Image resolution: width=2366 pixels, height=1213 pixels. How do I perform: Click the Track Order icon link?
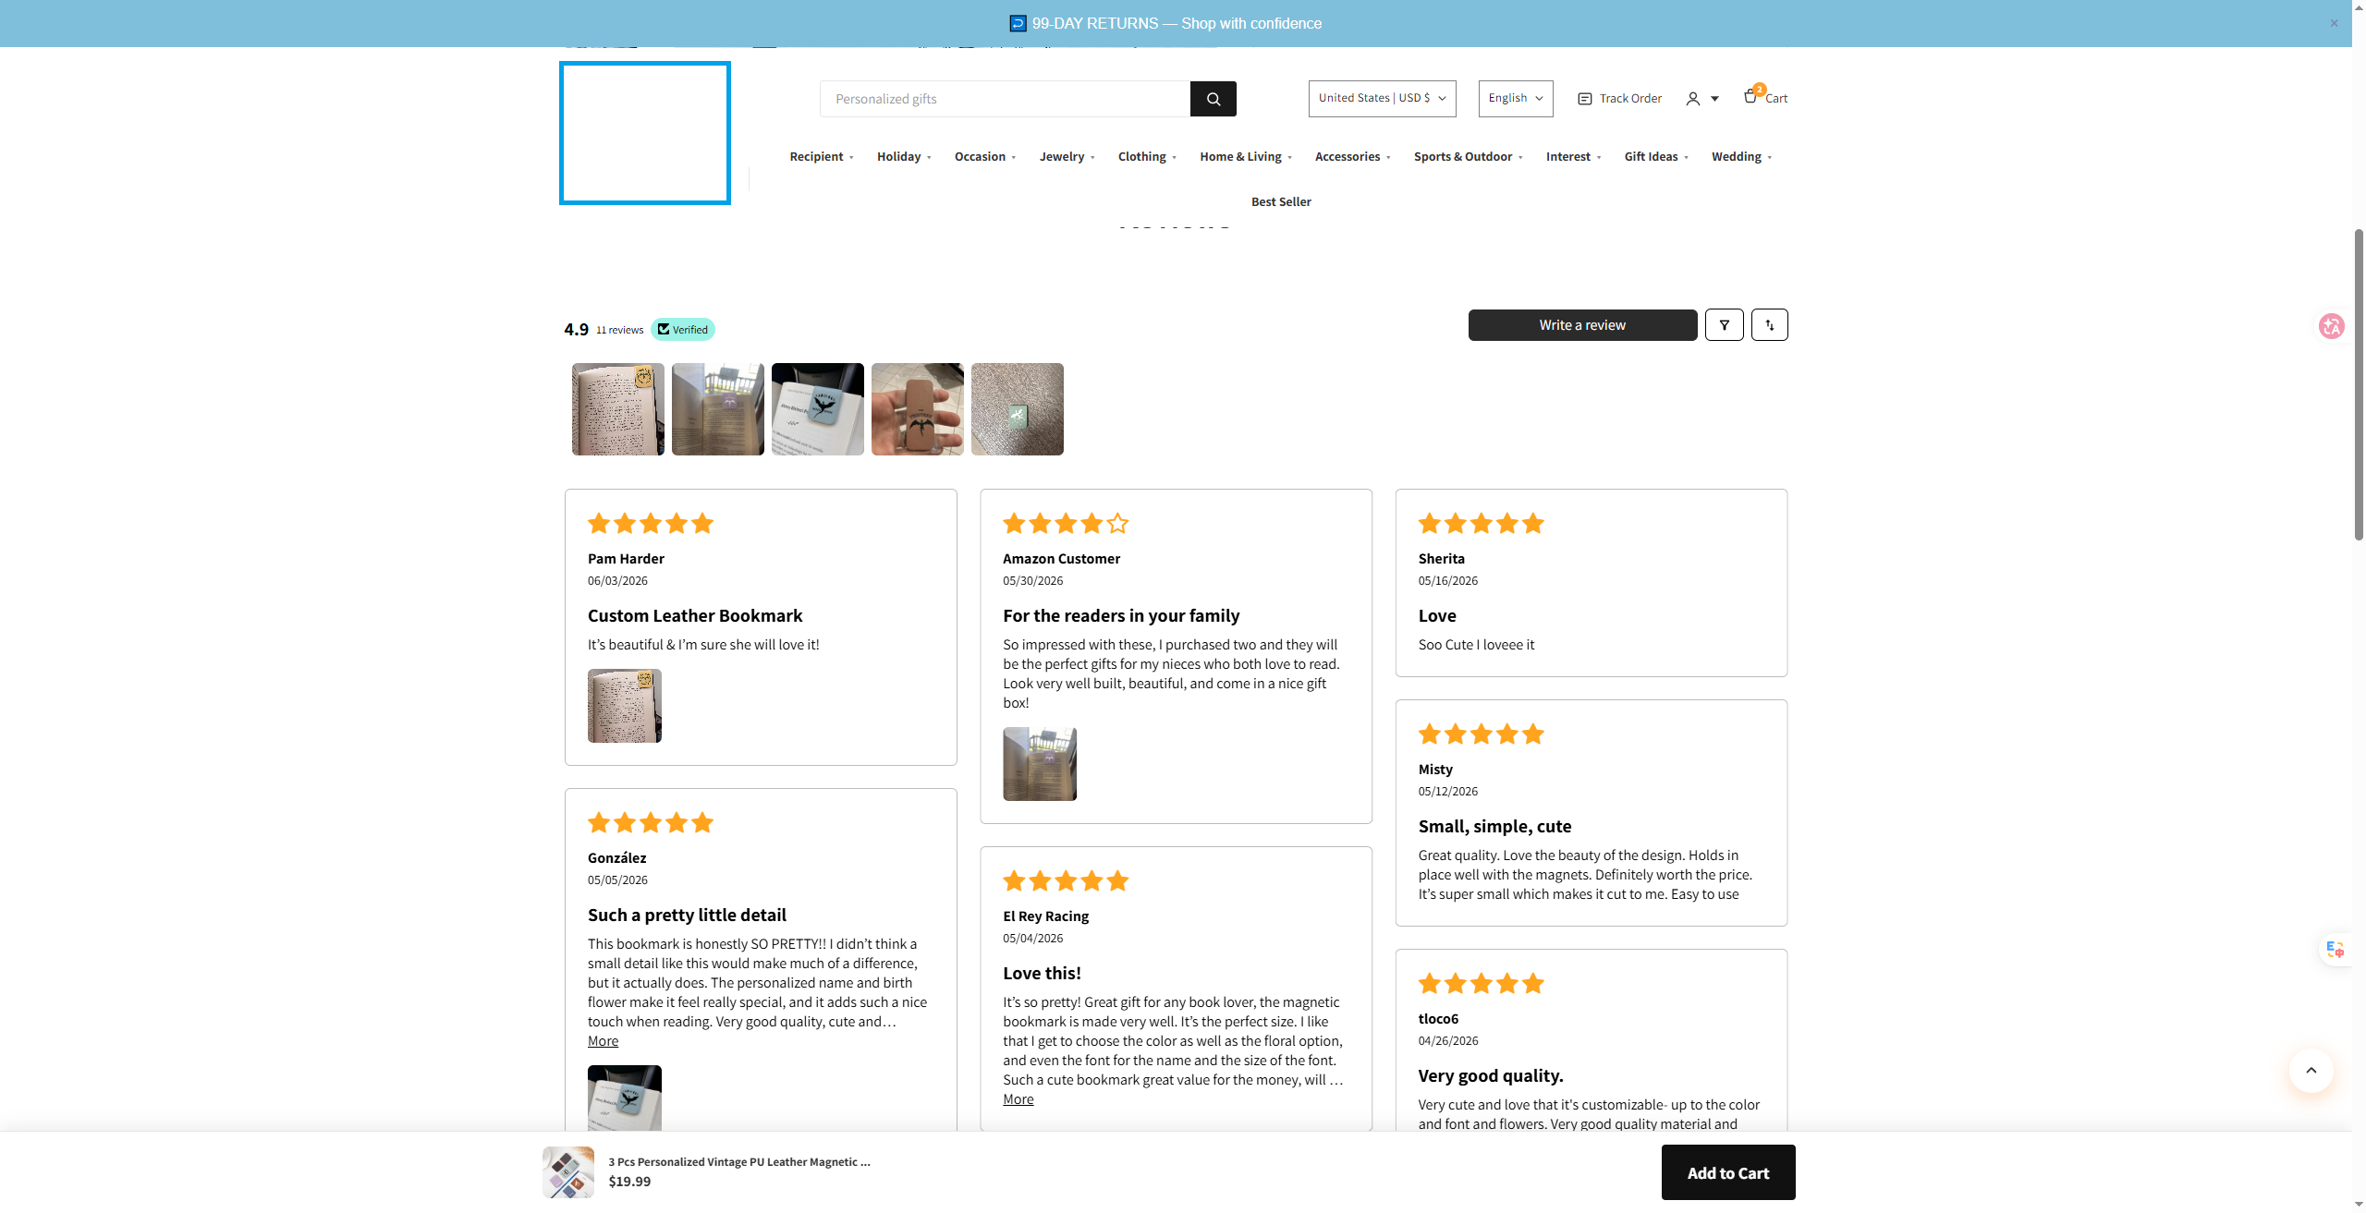coord(1584,99)
